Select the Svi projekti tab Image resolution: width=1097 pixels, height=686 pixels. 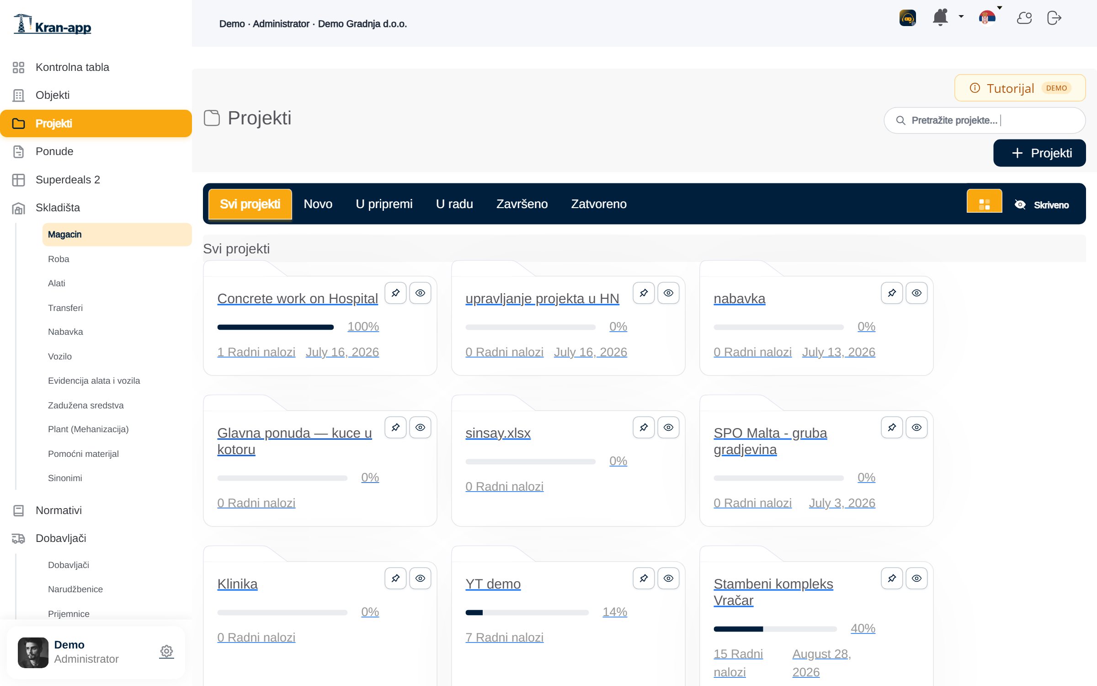point(250,204)
